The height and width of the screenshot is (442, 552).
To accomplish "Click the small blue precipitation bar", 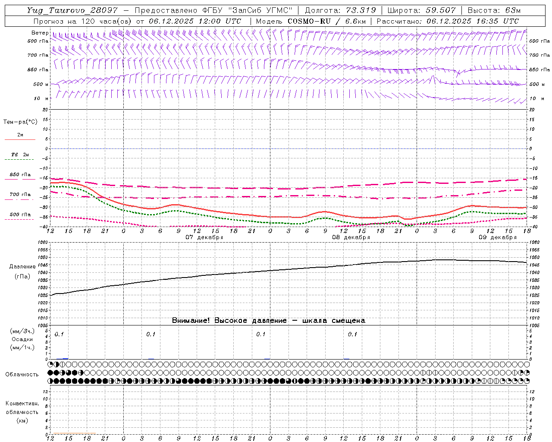I will [65, 358].
